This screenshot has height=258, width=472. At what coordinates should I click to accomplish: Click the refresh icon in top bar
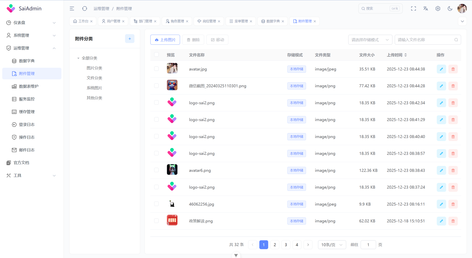click(x=84, y=9)
